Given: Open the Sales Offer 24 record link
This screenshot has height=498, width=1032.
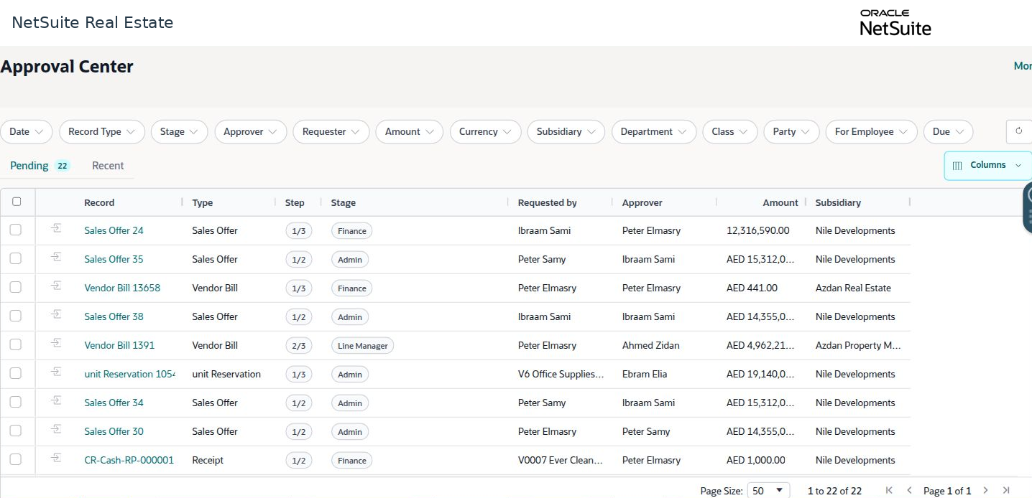Looking at the screenshot, I should 114,230.
